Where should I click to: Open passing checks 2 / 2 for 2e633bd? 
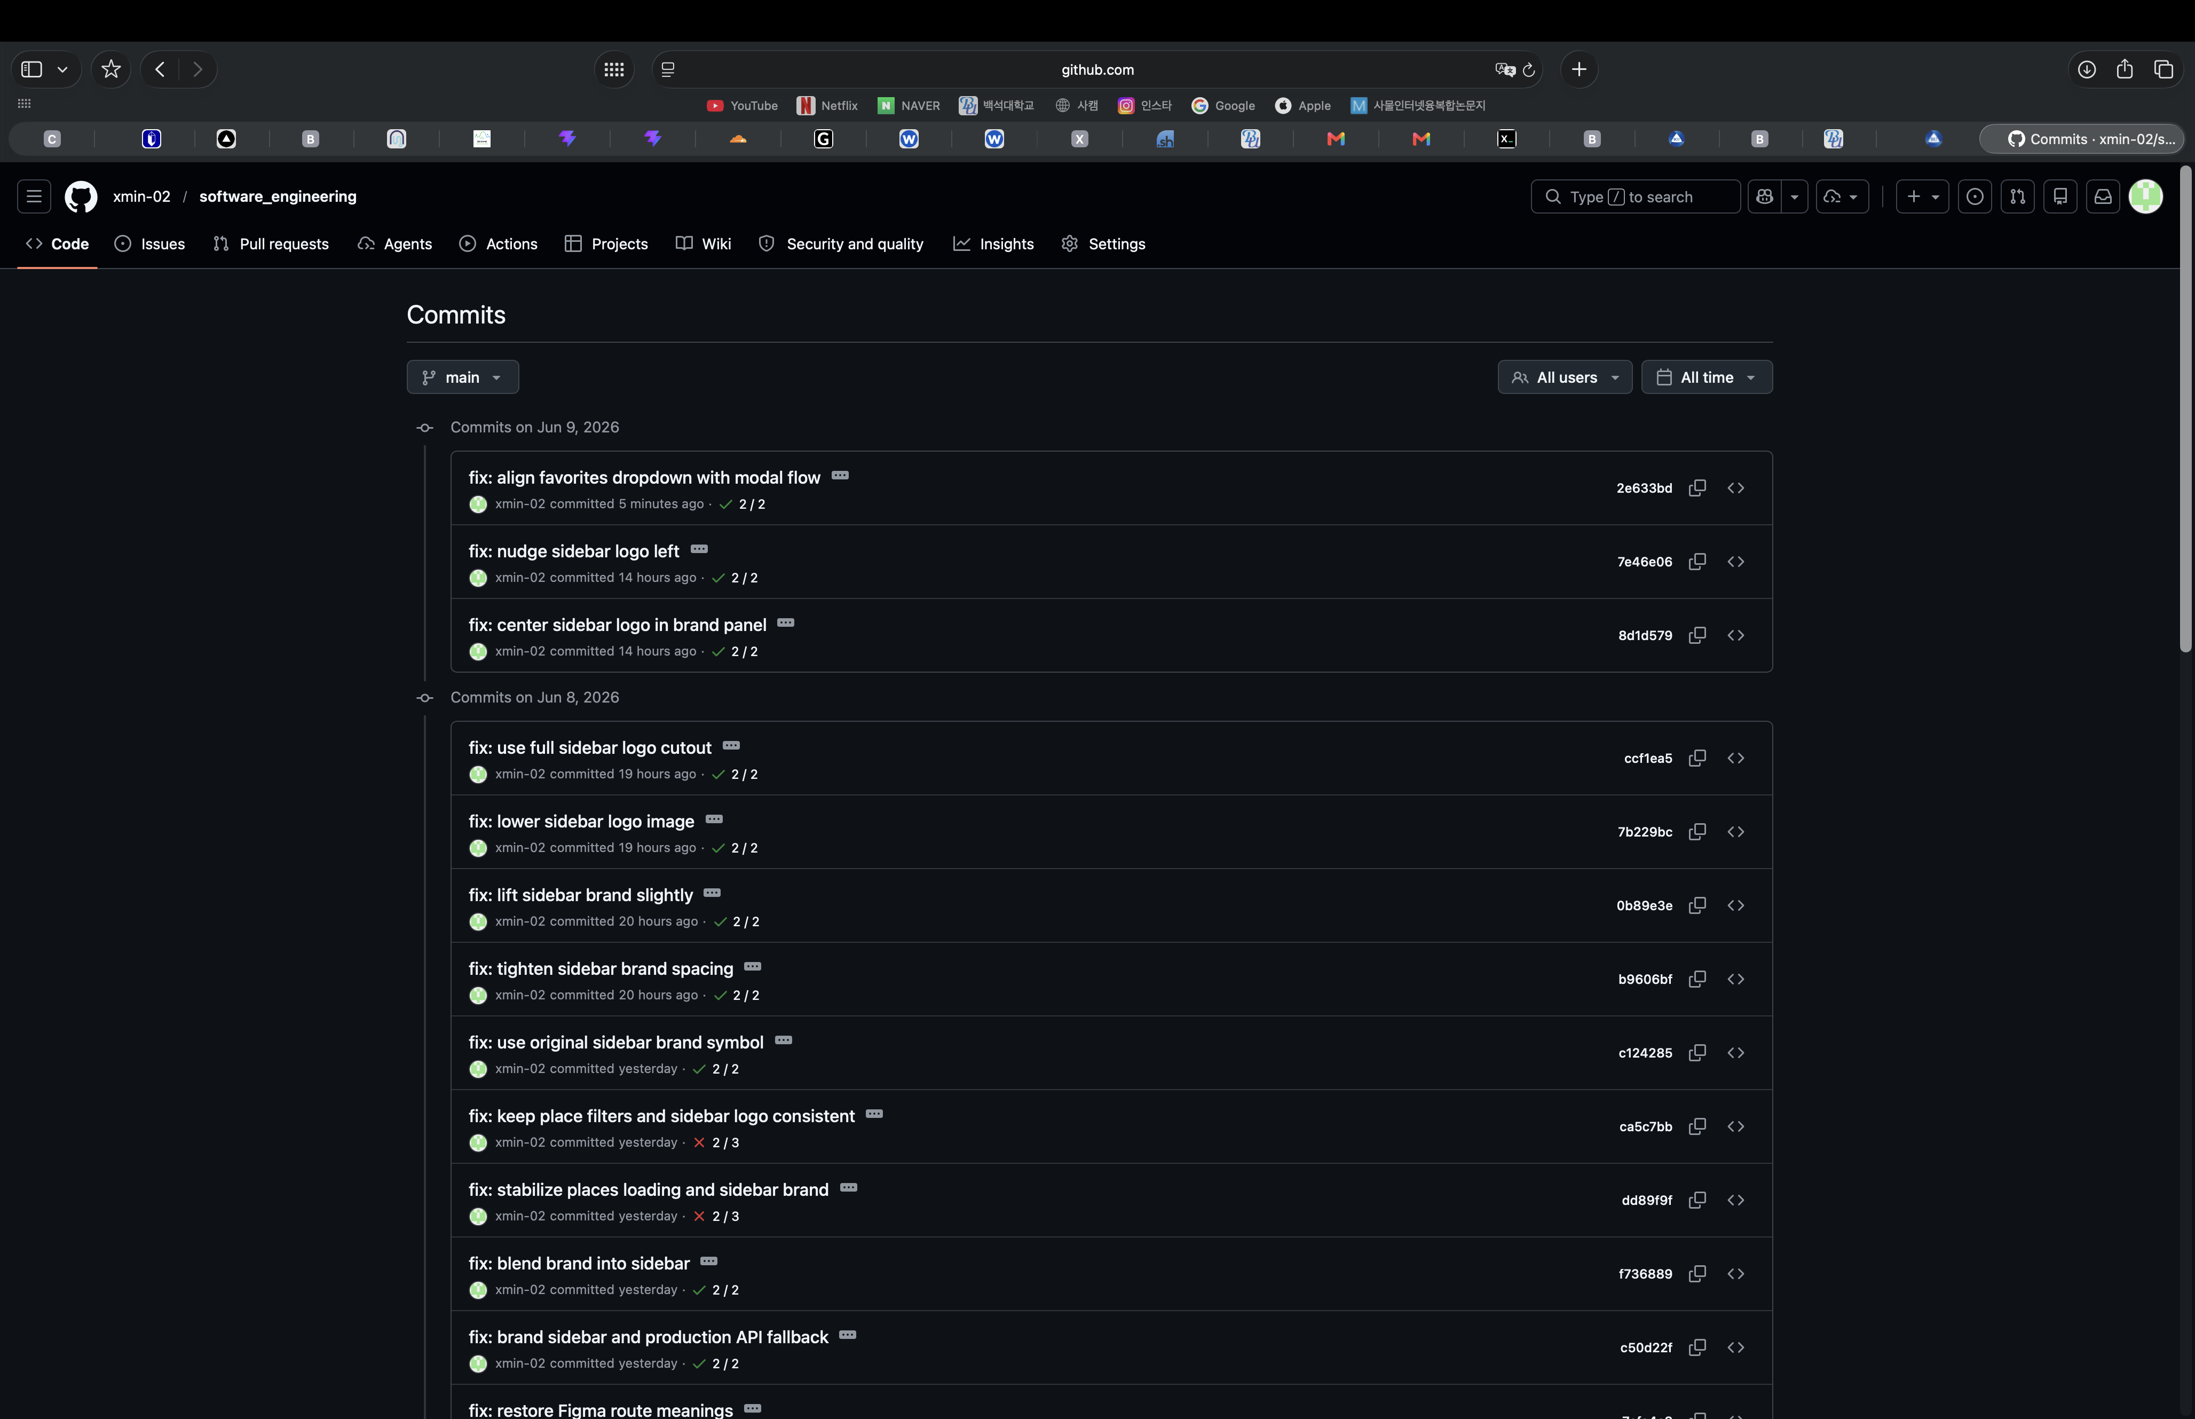click(x=743, y=504)
